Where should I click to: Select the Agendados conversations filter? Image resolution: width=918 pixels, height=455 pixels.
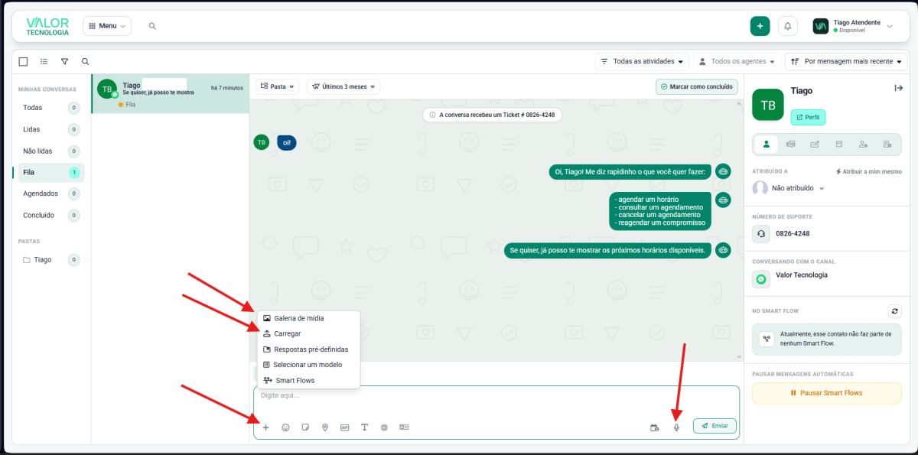pos(51,193)
